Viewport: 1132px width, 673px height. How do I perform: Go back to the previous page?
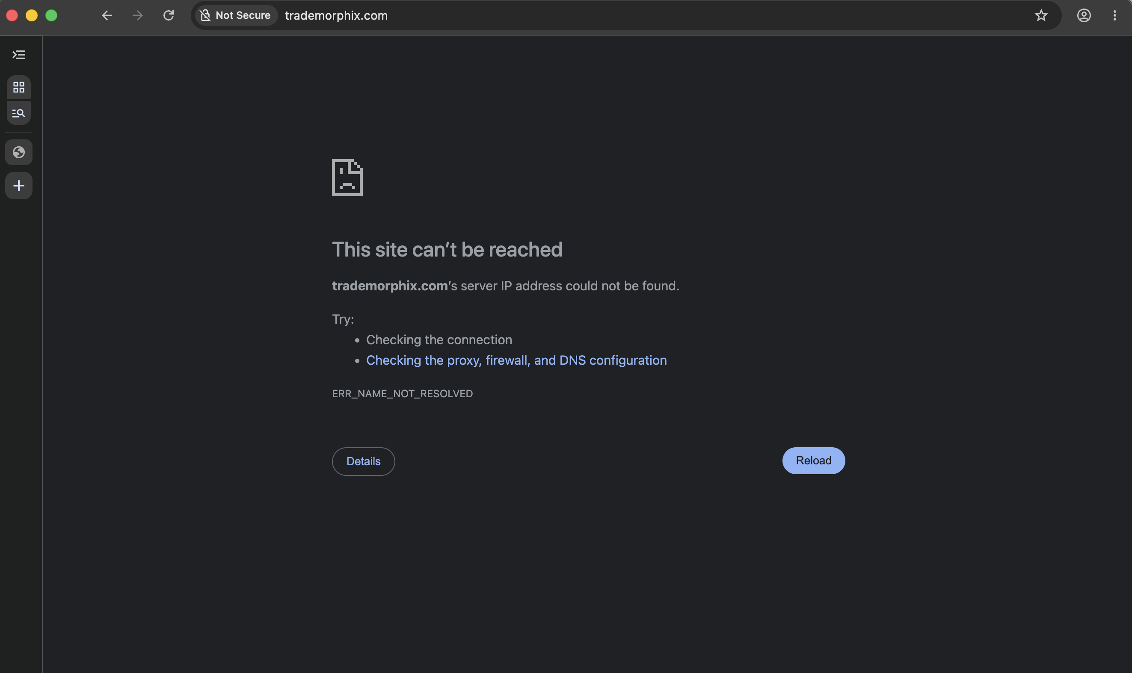click(x=107, y=15)
